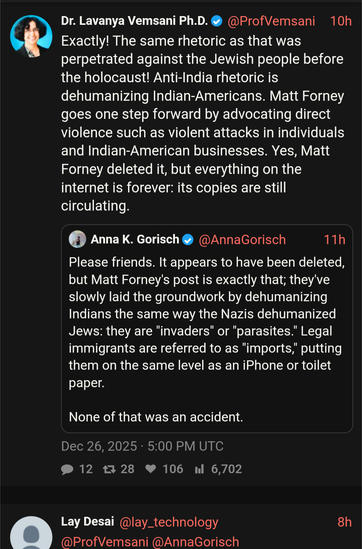Click Dr. Lavanya Vemsani's verified badge
The image size is (362, 549).
pyautogui.click(x=217, y=21)
